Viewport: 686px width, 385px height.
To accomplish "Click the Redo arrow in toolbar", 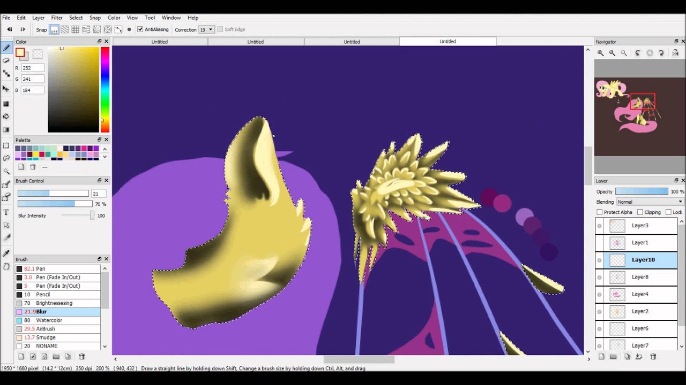I will click(x=23, y=29).
